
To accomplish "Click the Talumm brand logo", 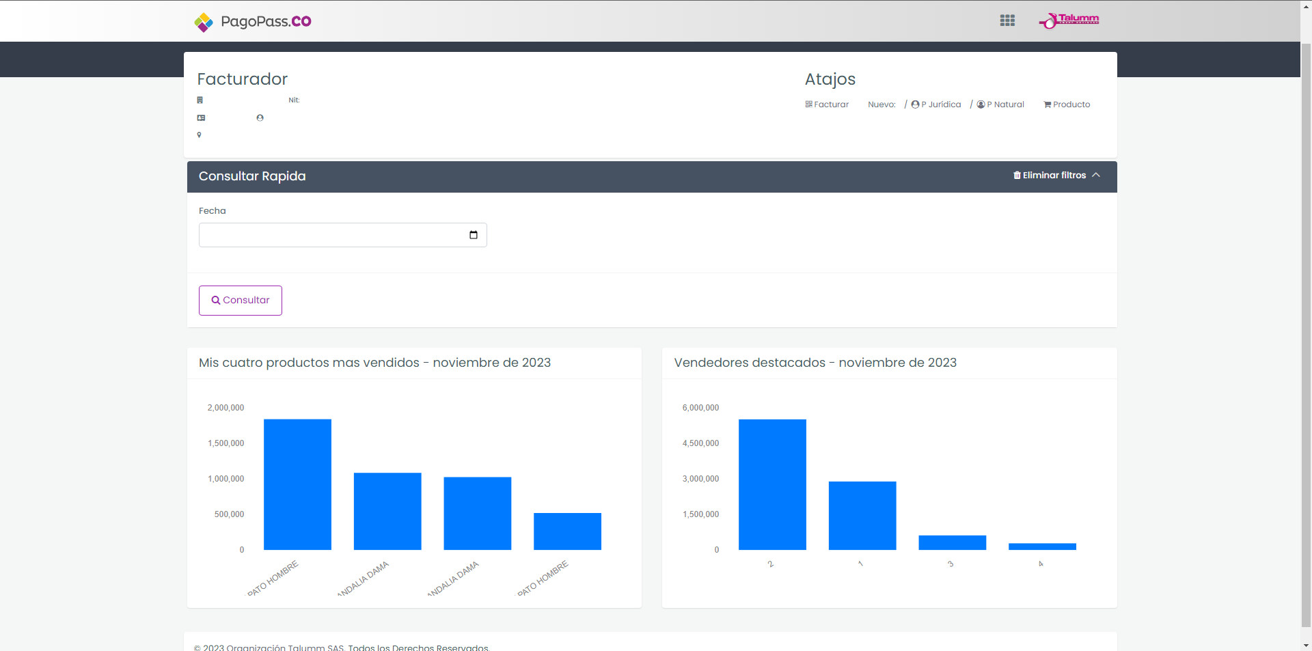I will (x=1069, y=20).
